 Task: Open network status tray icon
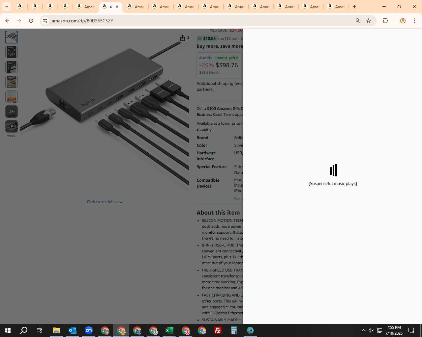click(x=379, y=330)
